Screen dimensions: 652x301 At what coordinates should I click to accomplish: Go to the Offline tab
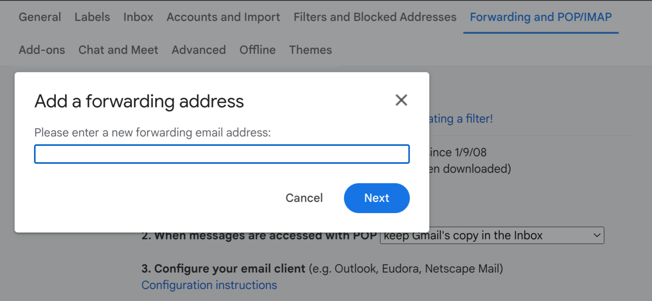258,50
